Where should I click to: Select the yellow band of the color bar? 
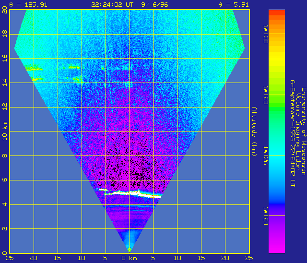[x=277, y=58]
